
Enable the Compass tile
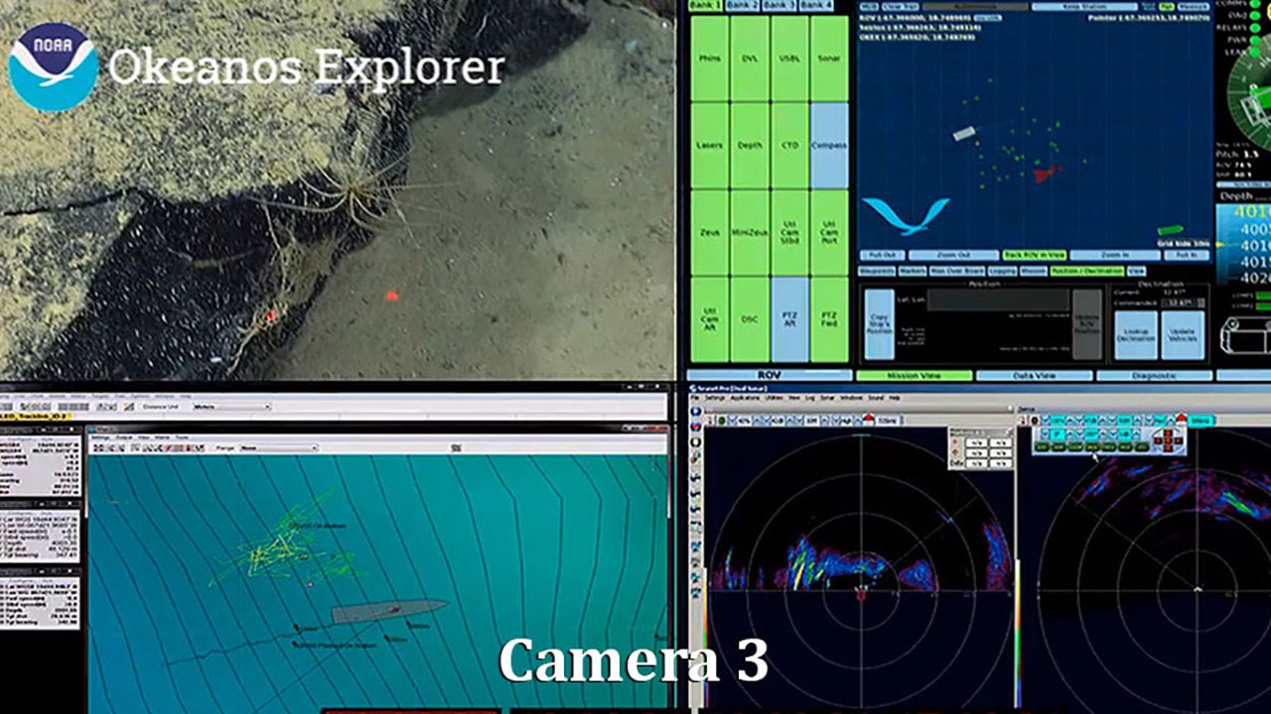coord(829,146)
